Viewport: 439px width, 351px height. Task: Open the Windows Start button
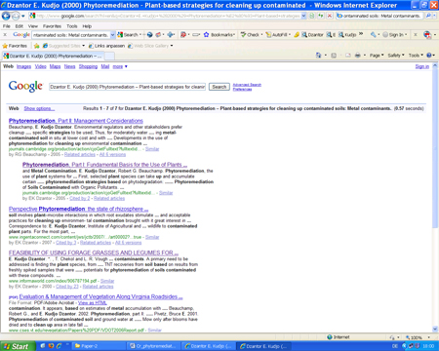[17, 346]
